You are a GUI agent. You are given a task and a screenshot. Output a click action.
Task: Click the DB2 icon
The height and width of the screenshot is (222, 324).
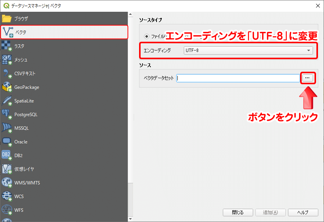pyautogui.click(x=6, y=155)
